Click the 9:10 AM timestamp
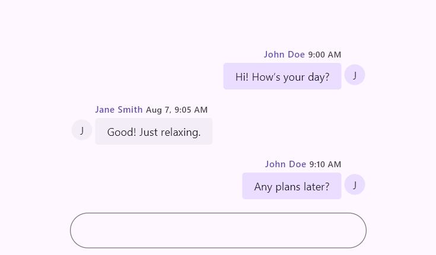The width and height of the screenshot is (436, 255). 325,164
